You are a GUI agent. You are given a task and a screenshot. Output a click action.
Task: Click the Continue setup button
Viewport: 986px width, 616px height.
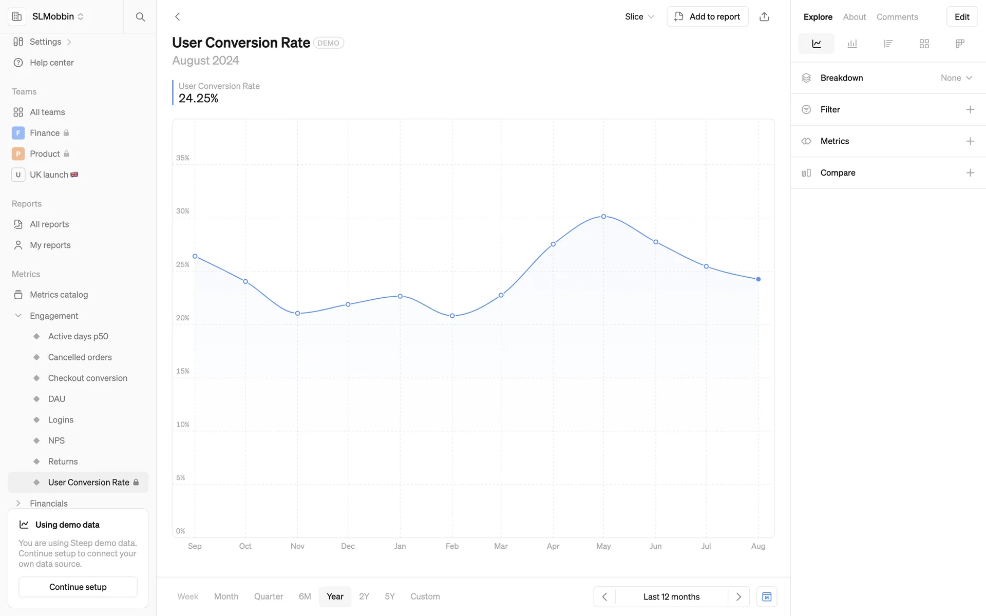tap(78, 587)
